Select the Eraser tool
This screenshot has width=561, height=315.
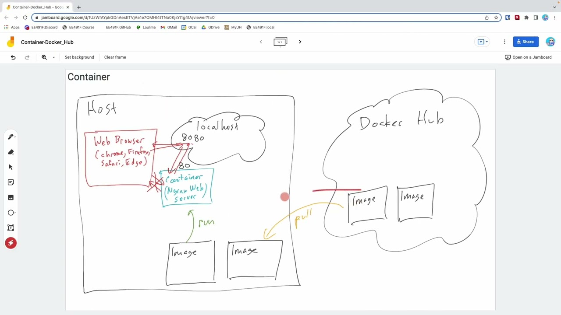(x=11, y=152)
